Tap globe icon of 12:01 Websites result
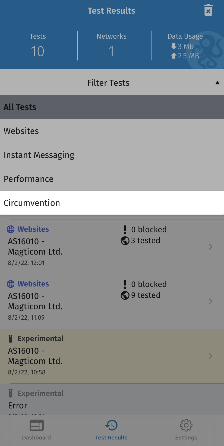Viewport: 224px width, 446px height. coord(11,229)
